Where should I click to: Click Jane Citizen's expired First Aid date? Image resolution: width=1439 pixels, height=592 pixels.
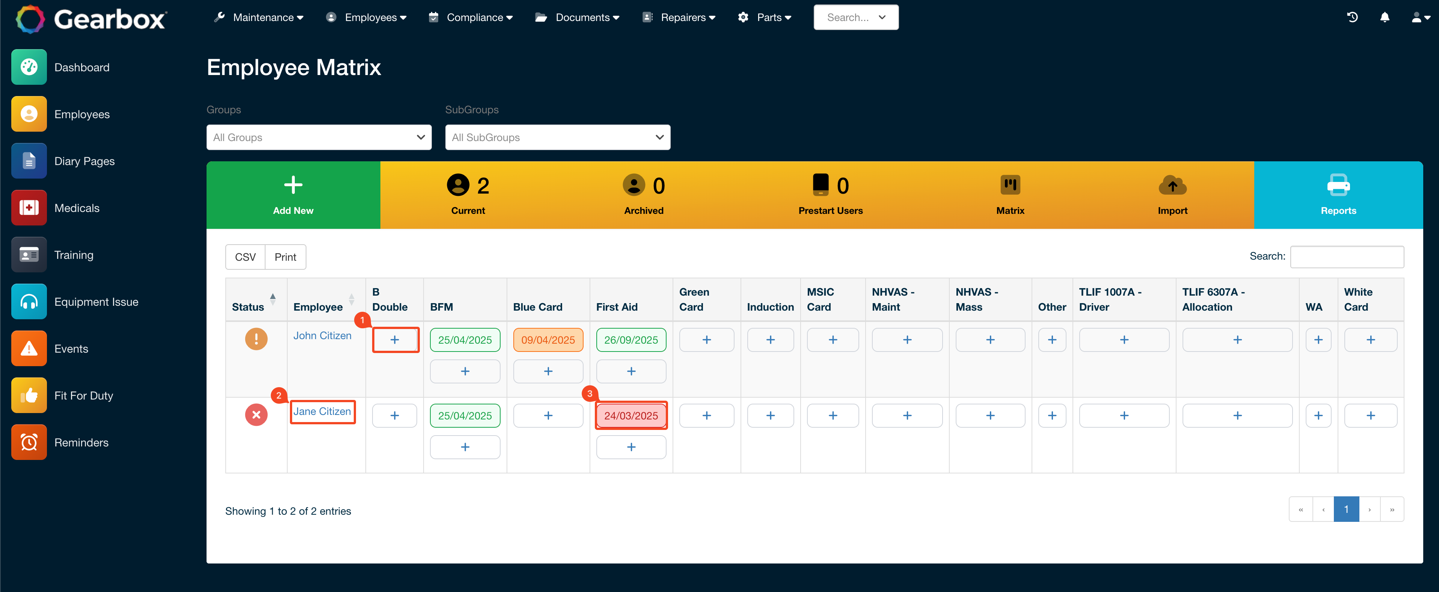631,415
